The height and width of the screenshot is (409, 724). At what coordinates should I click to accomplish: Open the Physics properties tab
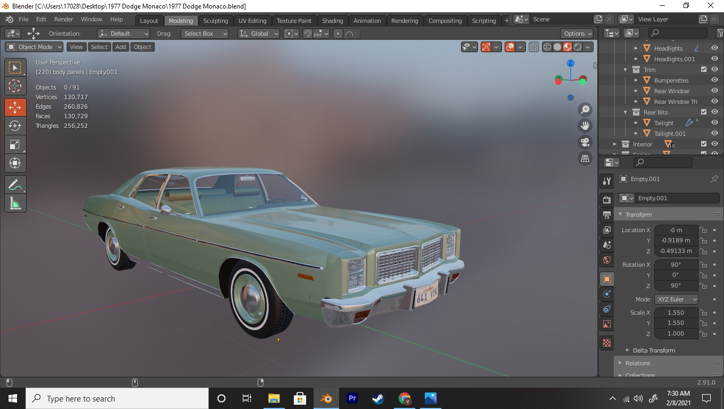[607, 293]
